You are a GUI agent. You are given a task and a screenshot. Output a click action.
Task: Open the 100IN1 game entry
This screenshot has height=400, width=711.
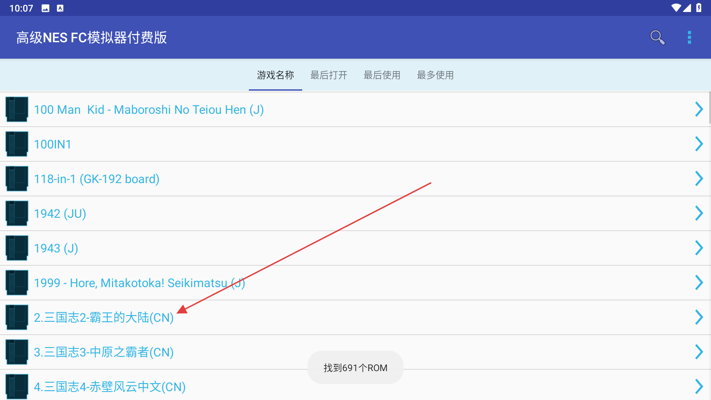(x=355, y=144)
